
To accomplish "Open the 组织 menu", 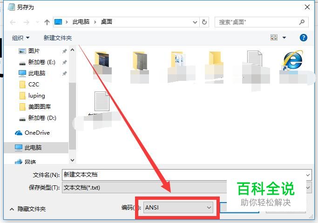I will click(20, 38).
